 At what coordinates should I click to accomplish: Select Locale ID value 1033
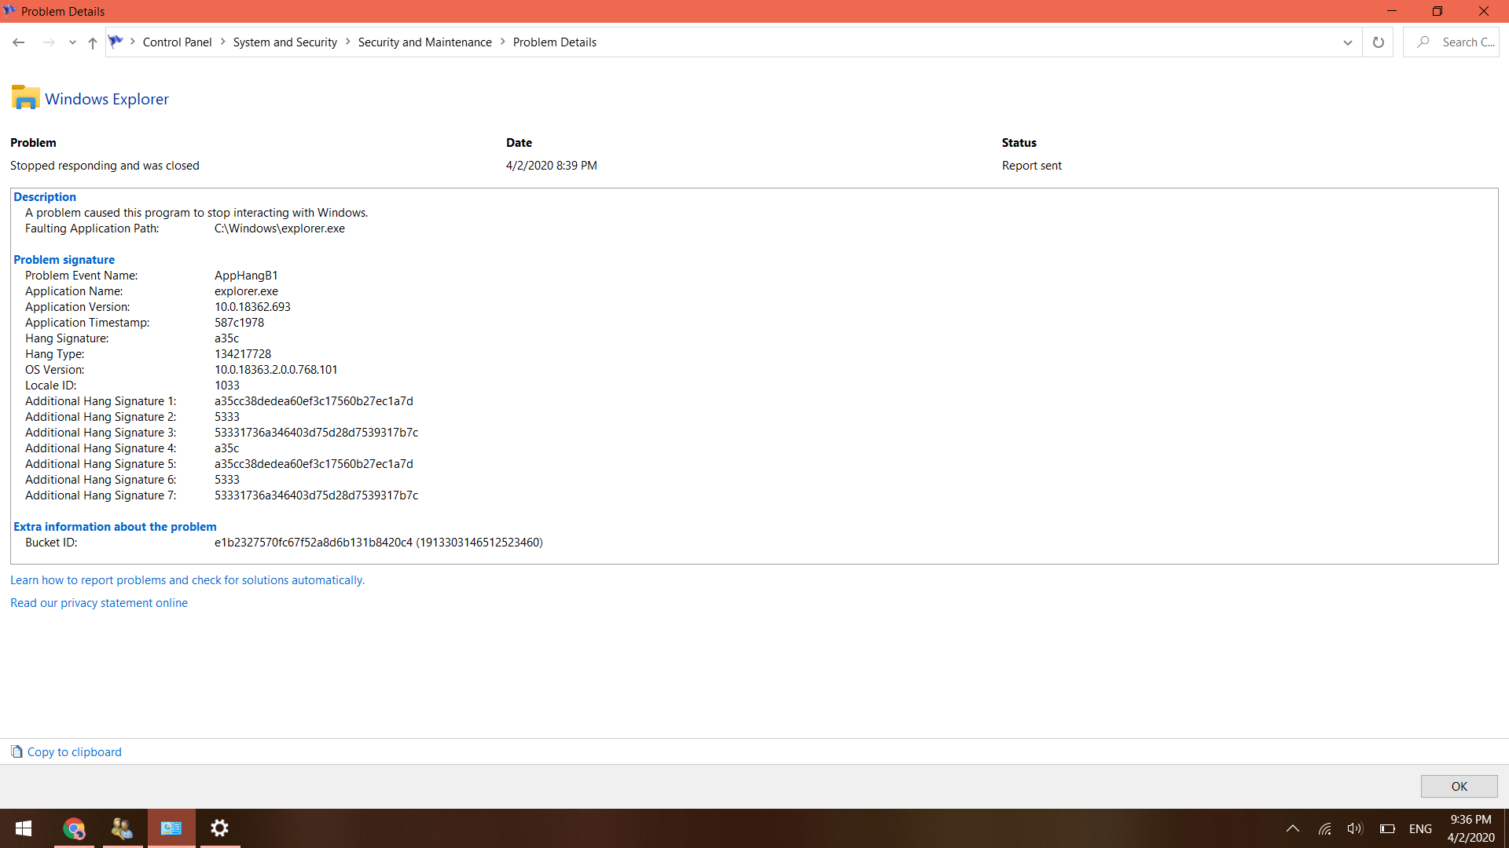click(x=227, y=386)
